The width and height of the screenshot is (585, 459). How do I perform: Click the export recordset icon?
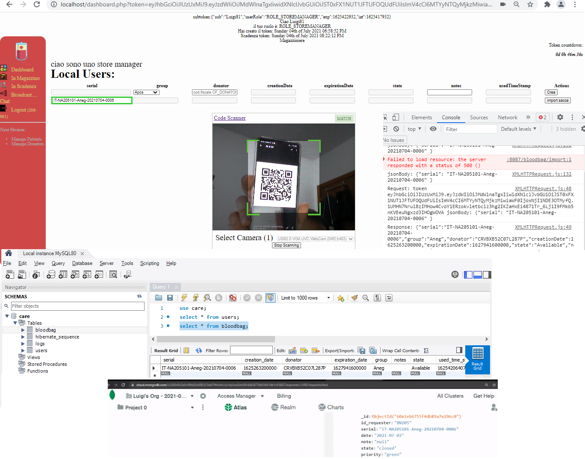pyautogui.click(x=361, y=350)
